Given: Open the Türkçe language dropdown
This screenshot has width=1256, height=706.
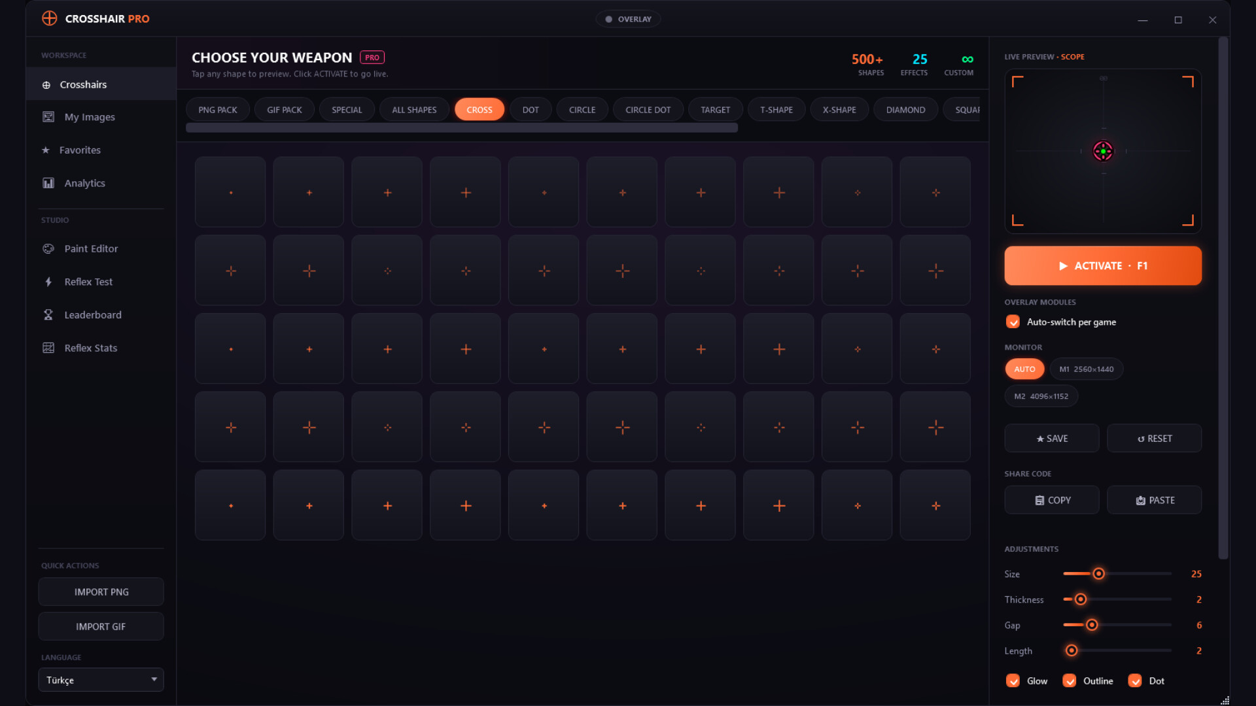Looking at the screenshot, I should (x=101, y=680).
